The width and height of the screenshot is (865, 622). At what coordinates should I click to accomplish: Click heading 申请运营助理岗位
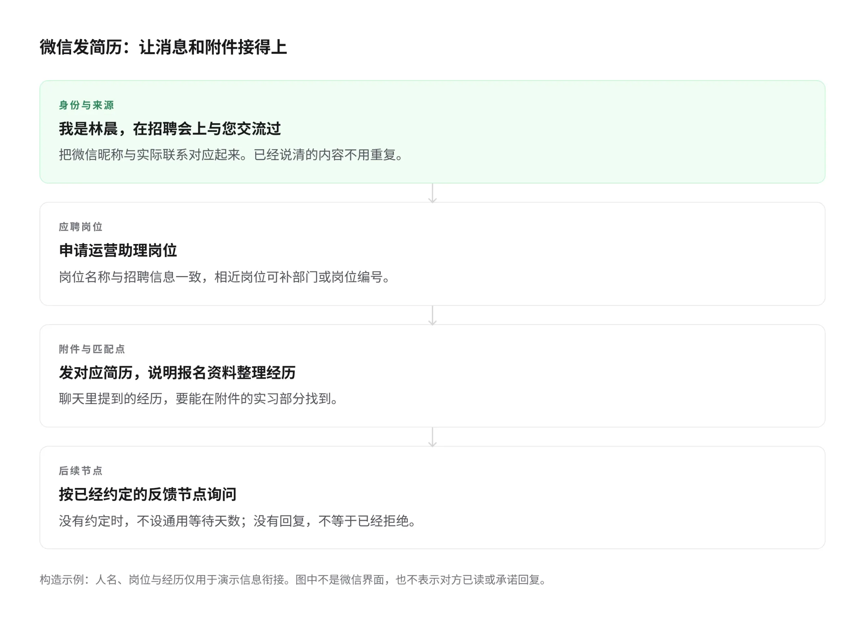click(x=118, y=250)
